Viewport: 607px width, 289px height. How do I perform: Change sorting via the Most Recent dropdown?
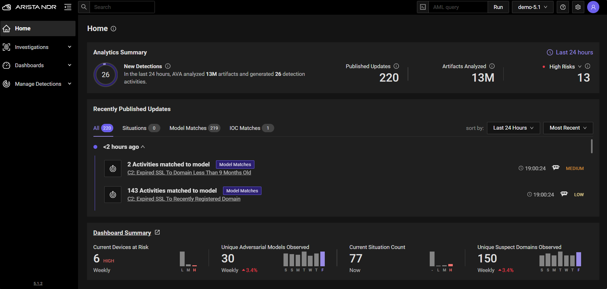click(x=568, y=128)
